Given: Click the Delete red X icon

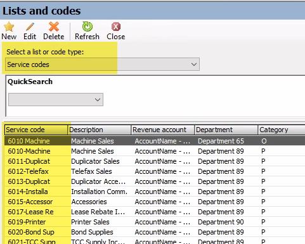Looking at the screenshot, I should (54, 27).
